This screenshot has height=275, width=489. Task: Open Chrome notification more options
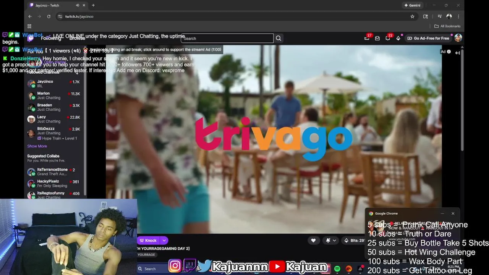coord(442,214)
